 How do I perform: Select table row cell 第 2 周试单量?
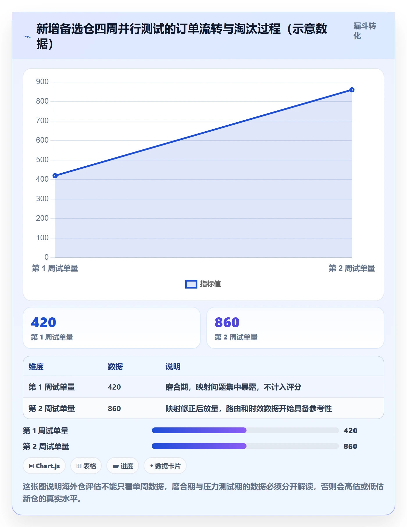click(52, 408)
